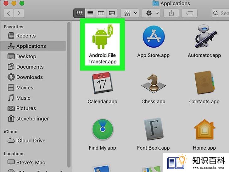Click the App Store.app file name
Viewport: 229px width, 172px height.
click(154, 55)
